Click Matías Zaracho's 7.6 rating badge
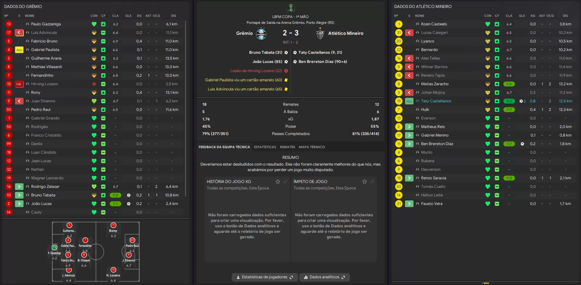Image resolution: width=581 pixels, height=285 pixels. click(509, 84)
